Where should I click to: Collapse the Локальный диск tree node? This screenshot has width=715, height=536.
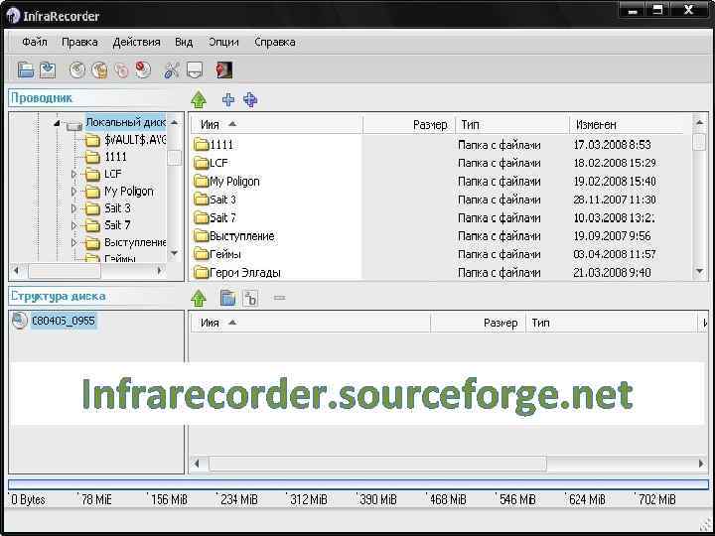(x=57, y=123)
